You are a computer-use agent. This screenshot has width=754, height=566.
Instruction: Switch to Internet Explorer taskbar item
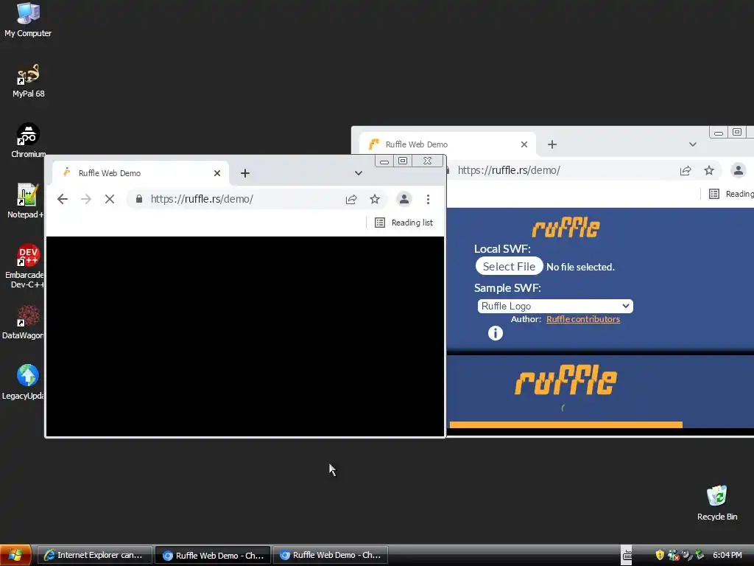(x=95, y=555)
